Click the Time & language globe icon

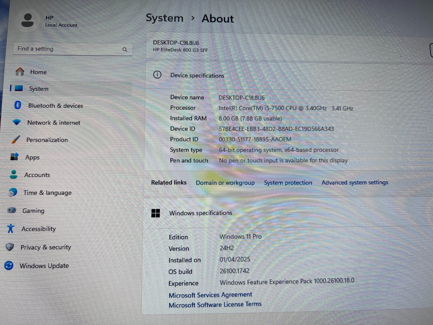[x=12, y=192]
